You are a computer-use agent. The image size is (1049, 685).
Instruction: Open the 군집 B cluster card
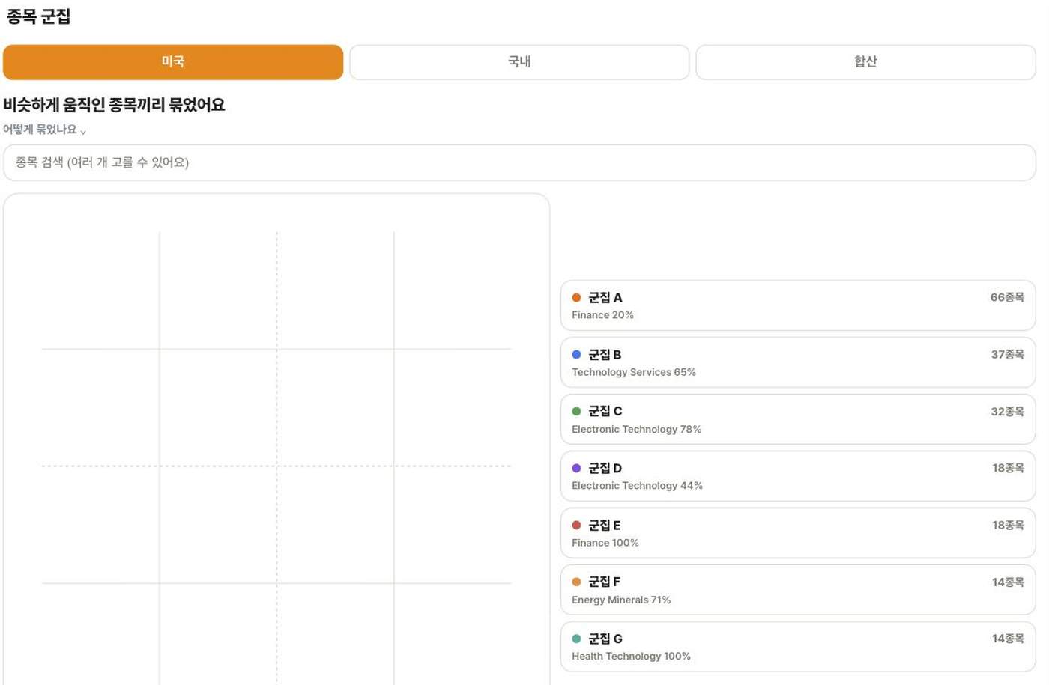click(x=798, y=362)
